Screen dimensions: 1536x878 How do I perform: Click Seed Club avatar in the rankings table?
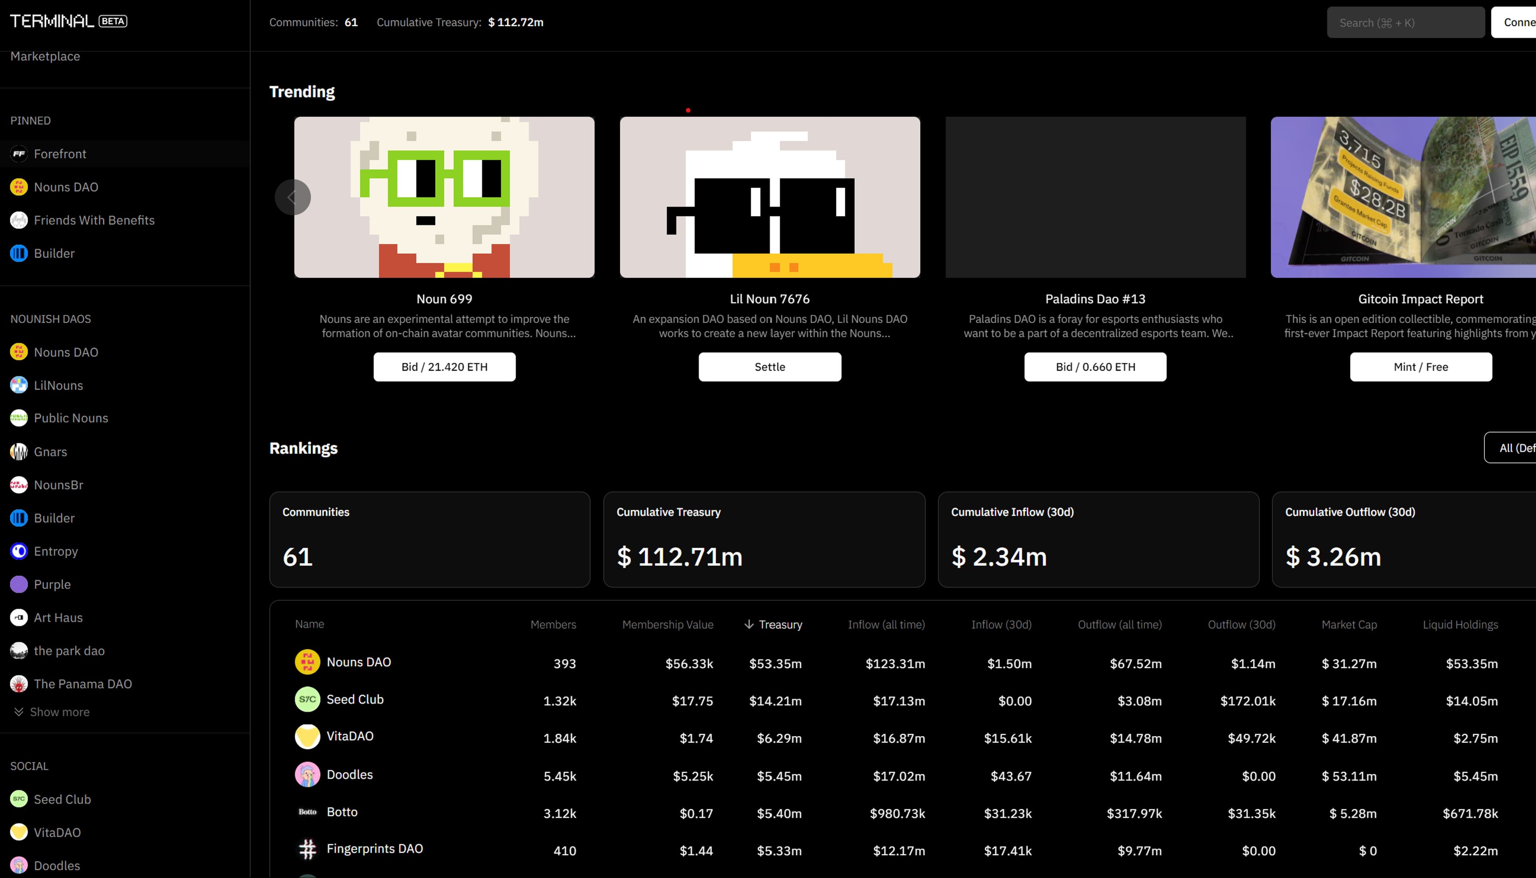308,700
